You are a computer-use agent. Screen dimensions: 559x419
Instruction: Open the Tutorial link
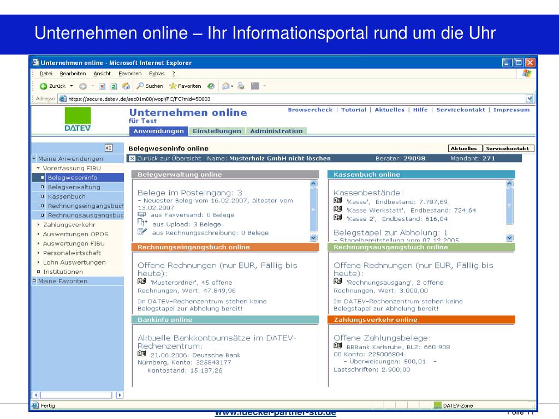[354, 110]
